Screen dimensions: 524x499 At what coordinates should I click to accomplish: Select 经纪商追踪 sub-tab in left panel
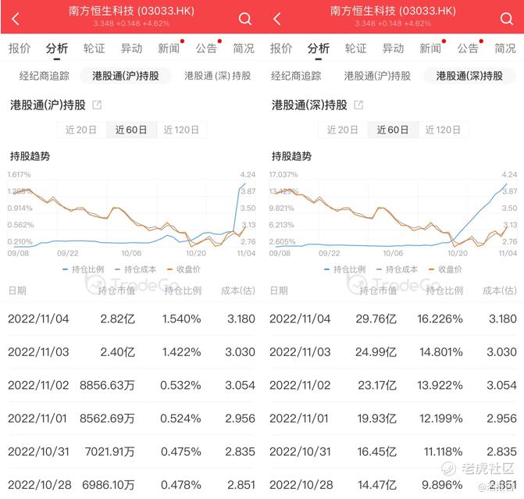(44, 76)
